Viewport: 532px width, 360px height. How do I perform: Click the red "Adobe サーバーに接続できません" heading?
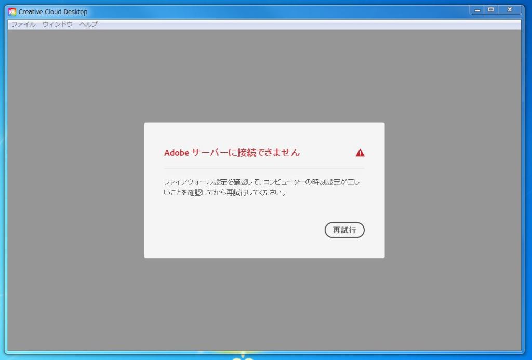pos(232,153)
